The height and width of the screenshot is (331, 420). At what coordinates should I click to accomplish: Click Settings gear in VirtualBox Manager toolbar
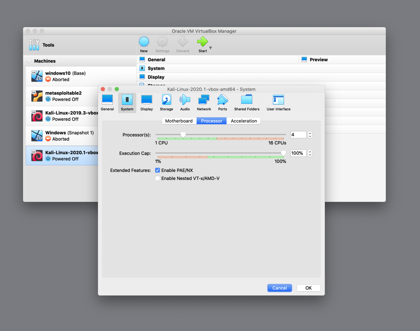tap(162, 42)
